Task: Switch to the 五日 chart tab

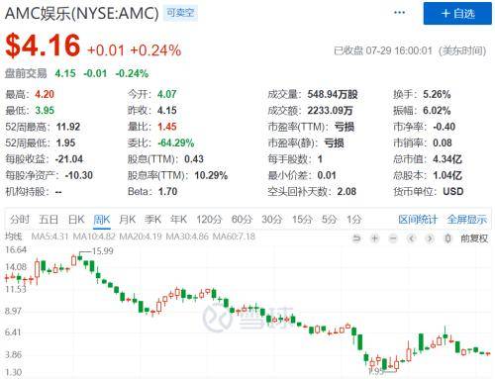Action: (49, 219)
